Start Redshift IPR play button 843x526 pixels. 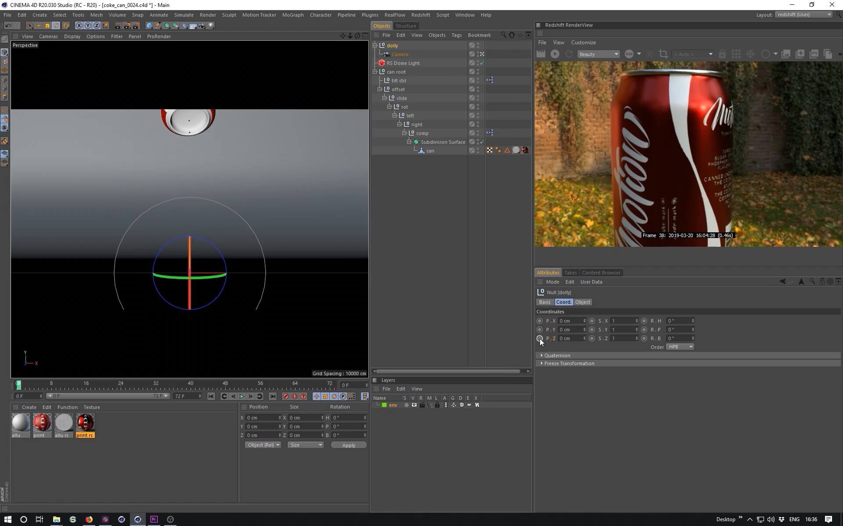pos(555,54)
